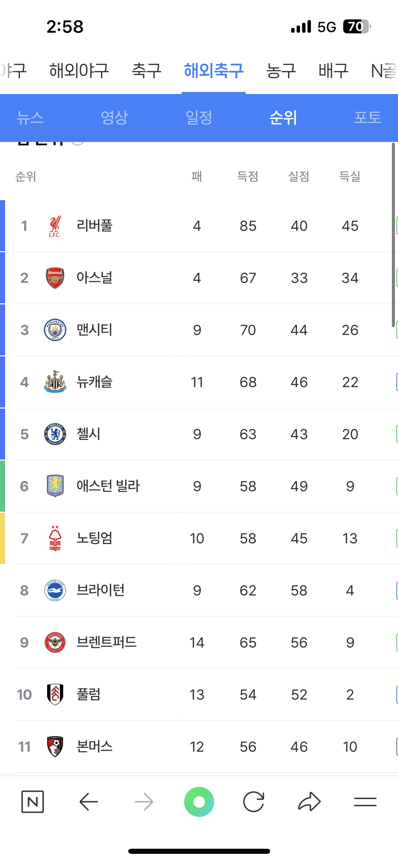The image size is (398, 862).
Task: Open the 브렌트퍼드 team link
Action: pos(106,642)
